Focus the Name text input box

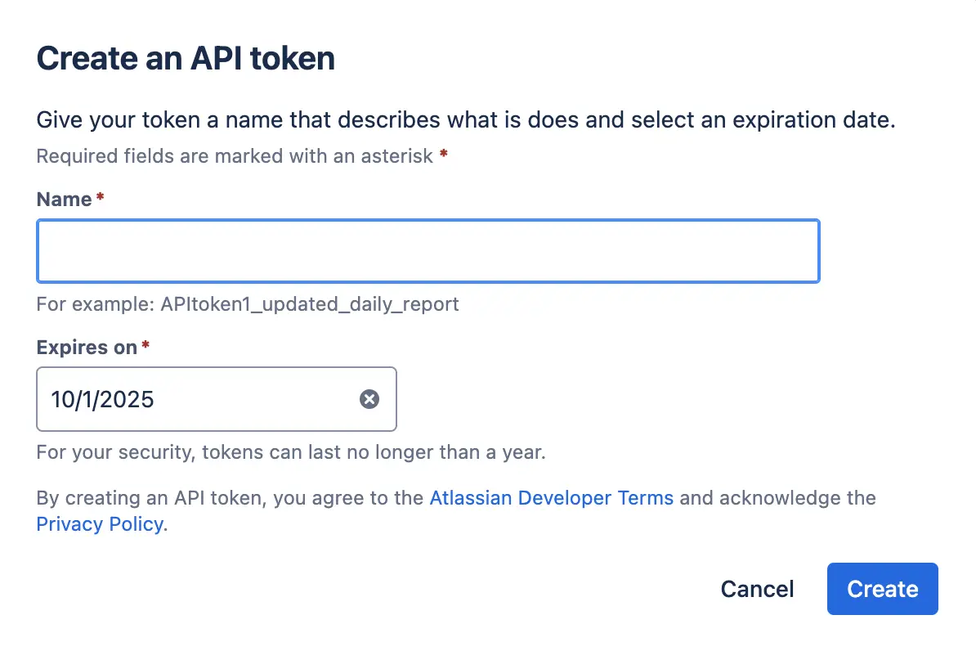point(428,251)
